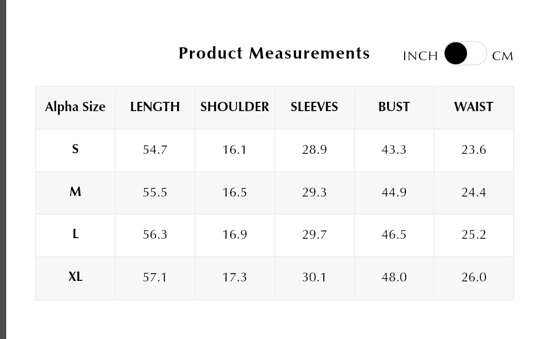
Task: Click the Product Measurements heading
Action: pyautogui.click(x=274, y=53)
